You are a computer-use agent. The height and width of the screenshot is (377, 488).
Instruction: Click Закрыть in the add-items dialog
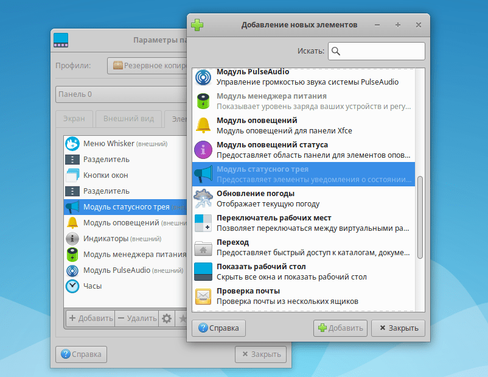click(x=398, y=328)
